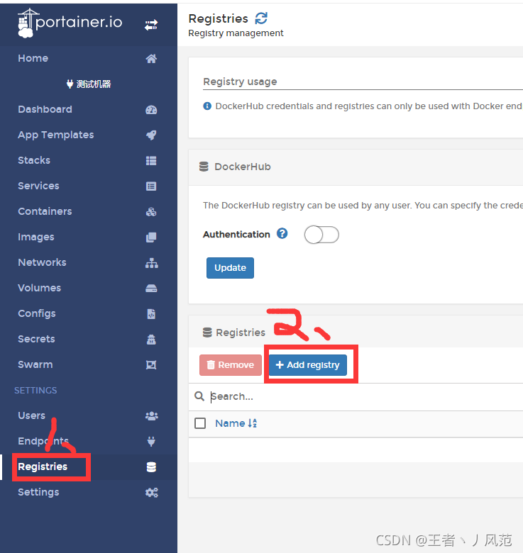523x553 pixels.
Task: Click the Configs file icon
Action: 151,314
